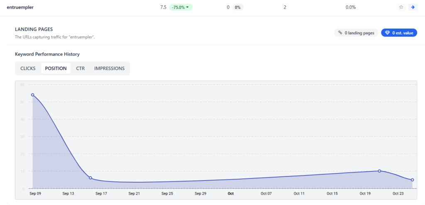The height and width of the screenshot is (205, 425).
Task: Click the 7.5 average position value
Action: [x=163, y=7]
